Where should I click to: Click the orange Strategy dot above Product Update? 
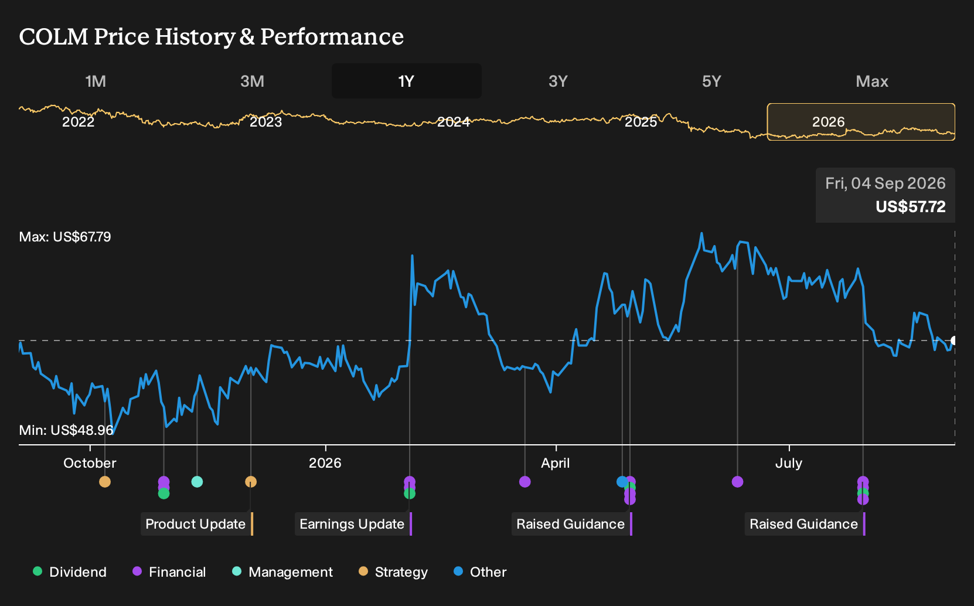[251, 482]
